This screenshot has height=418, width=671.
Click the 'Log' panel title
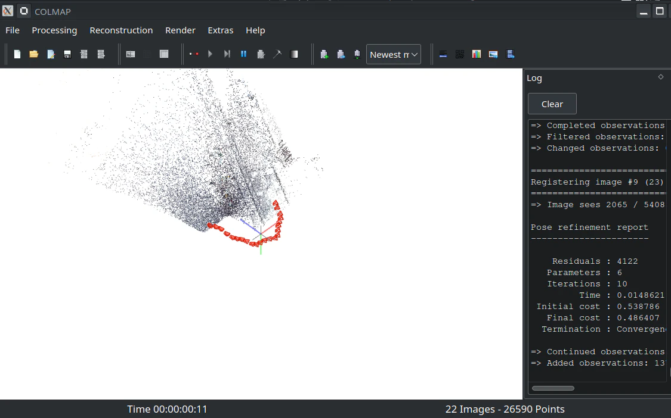534,78
